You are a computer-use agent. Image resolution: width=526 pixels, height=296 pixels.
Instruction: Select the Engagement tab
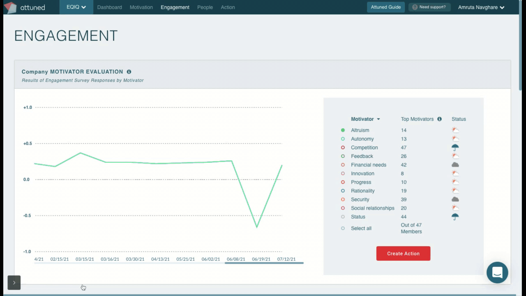pyautogui.click(x=175, y=7)
